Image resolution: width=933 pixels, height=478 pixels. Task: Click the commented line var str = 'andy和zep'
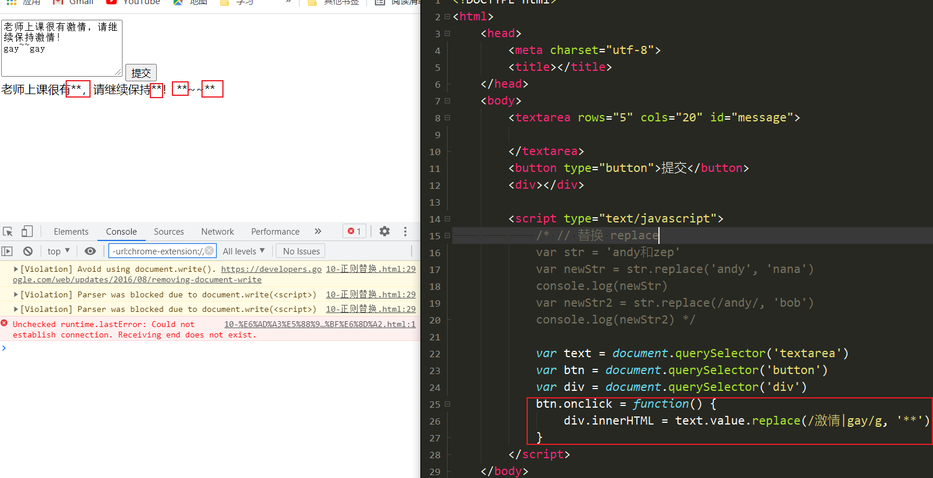pos(608,253)
